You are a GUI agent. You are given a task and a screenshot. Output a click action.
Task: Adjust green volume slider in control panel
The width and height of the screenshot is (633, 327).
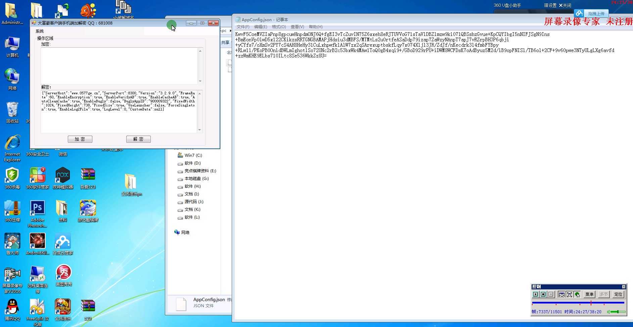pos(618,312)
